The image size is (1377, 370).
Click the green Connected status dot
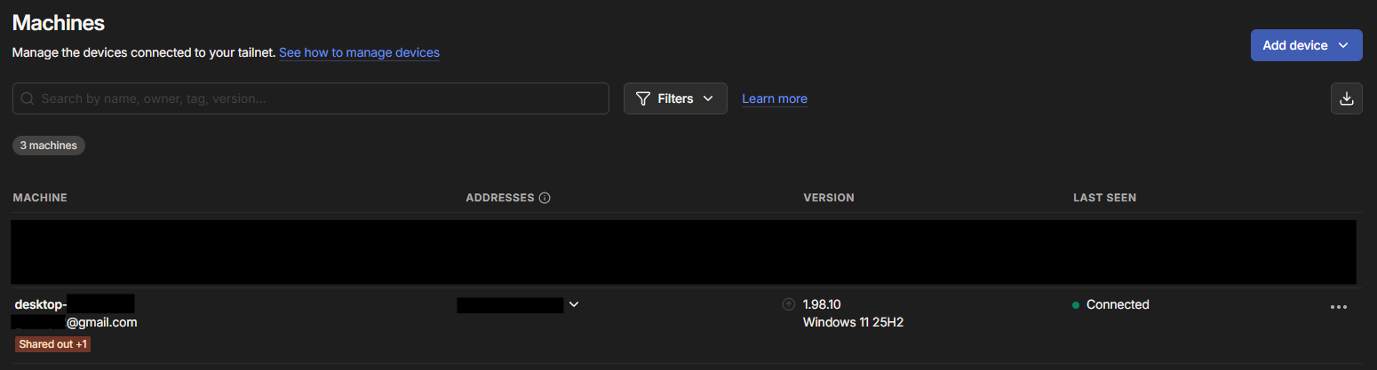1076,305
